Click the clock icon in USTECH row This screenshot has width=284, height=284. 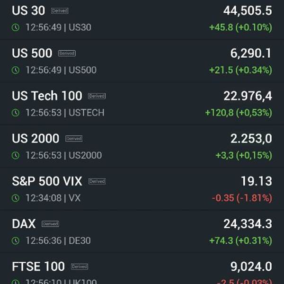coord(16,113)
